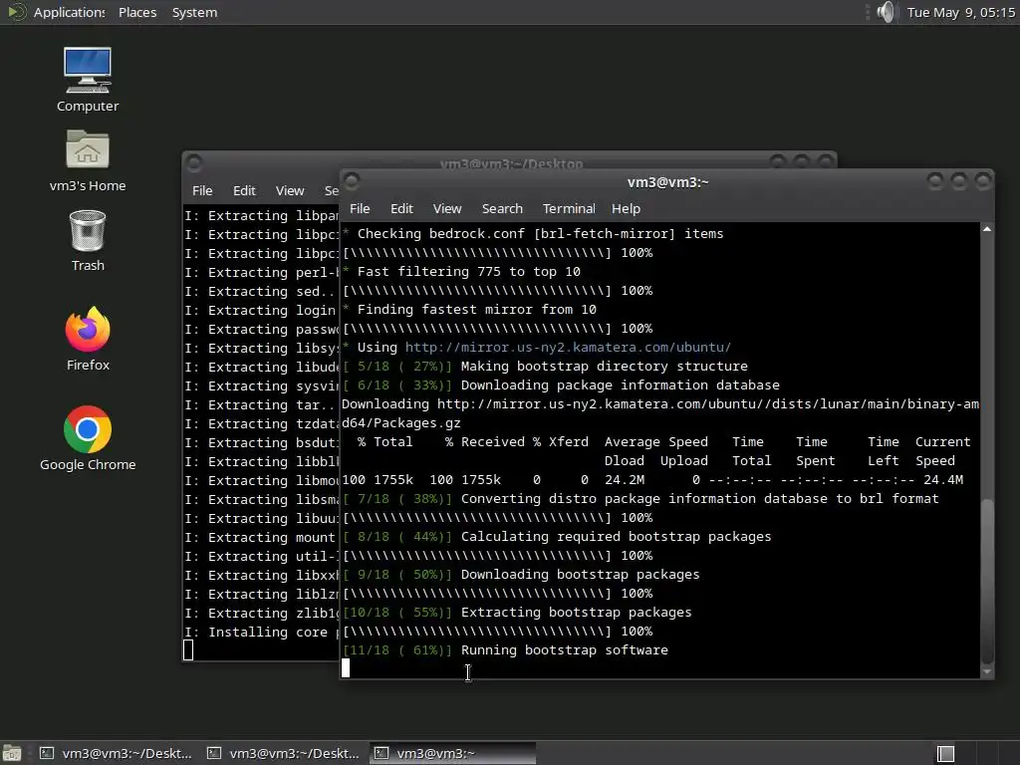Minimize the front vm3@vm3:~ terminal window
This screenshot has width=1020, height=765.
[935, 181]
